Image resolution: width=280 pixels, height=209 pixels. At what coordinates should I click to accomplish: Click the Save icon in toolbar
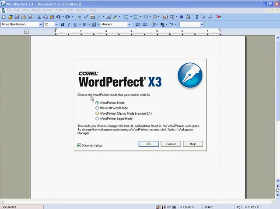[17, 17]
